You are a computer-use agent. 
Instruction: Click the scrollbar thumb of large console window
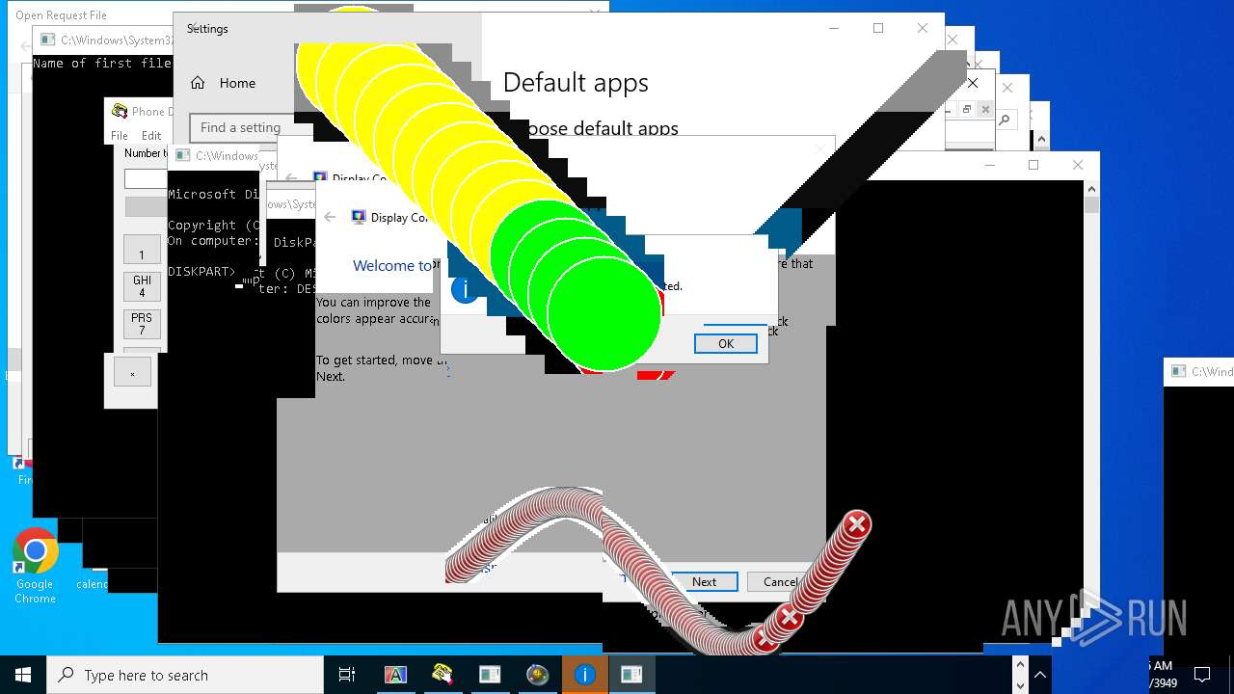tap(1091, 204)
